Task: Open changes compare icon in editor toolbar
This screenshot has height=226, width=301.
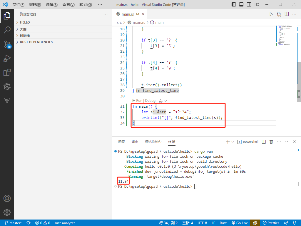Action: (x=279, y=14)
